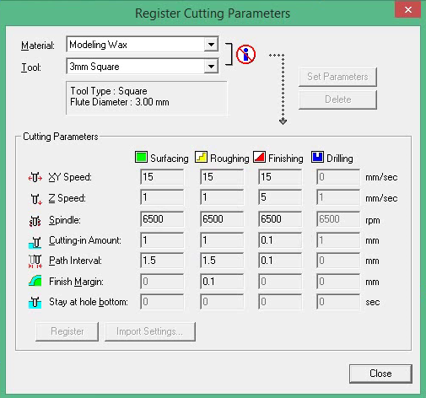Click the Spindle rotation icon
The width and height of the screenshot is (426, 398).
tap(35, 221)
